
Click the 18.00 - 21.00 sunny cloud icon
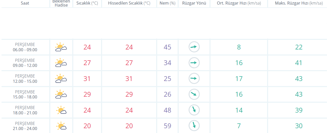tap(61, 110)
